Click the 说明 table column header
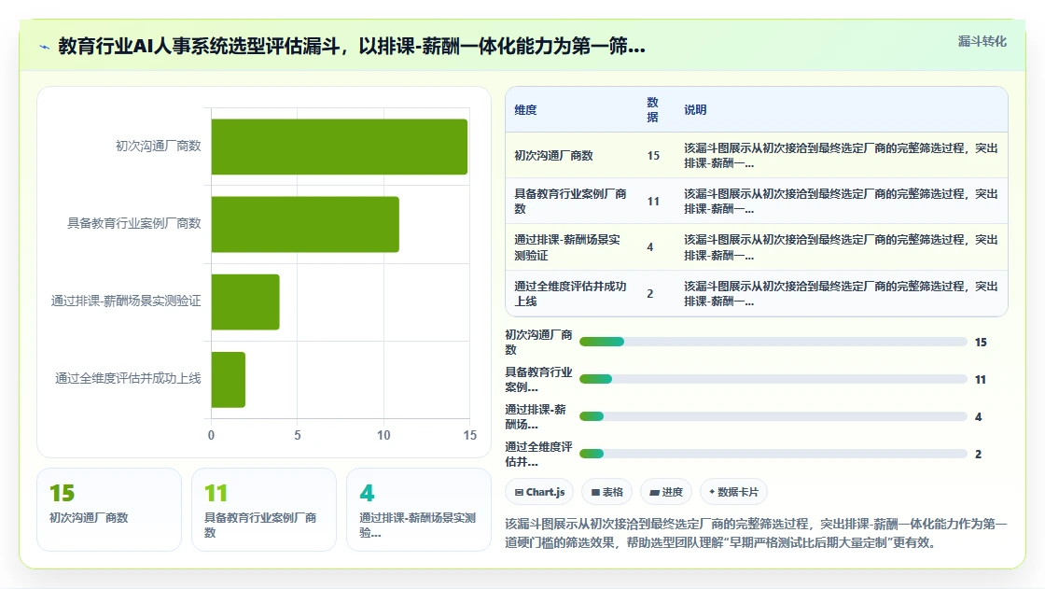The width and height of the screenshot is (1045, 589). coord(695,110)
